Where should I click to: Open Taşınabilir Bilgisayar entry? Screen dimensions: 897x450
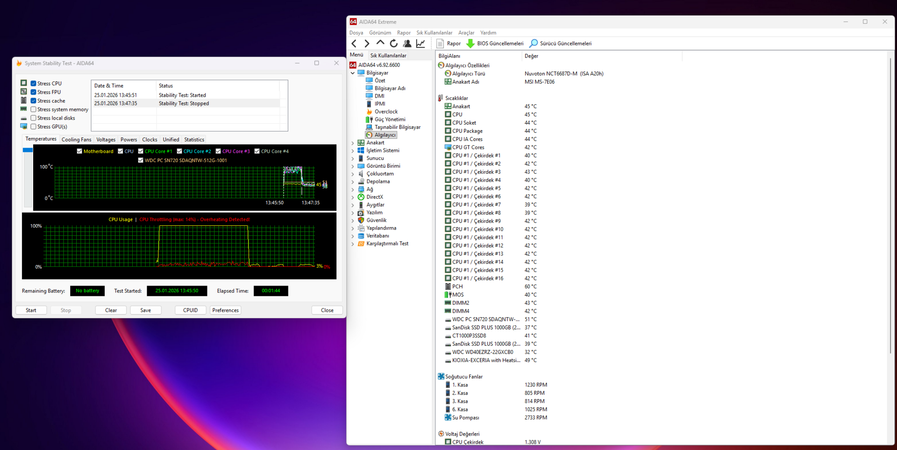tap(397, 127)
